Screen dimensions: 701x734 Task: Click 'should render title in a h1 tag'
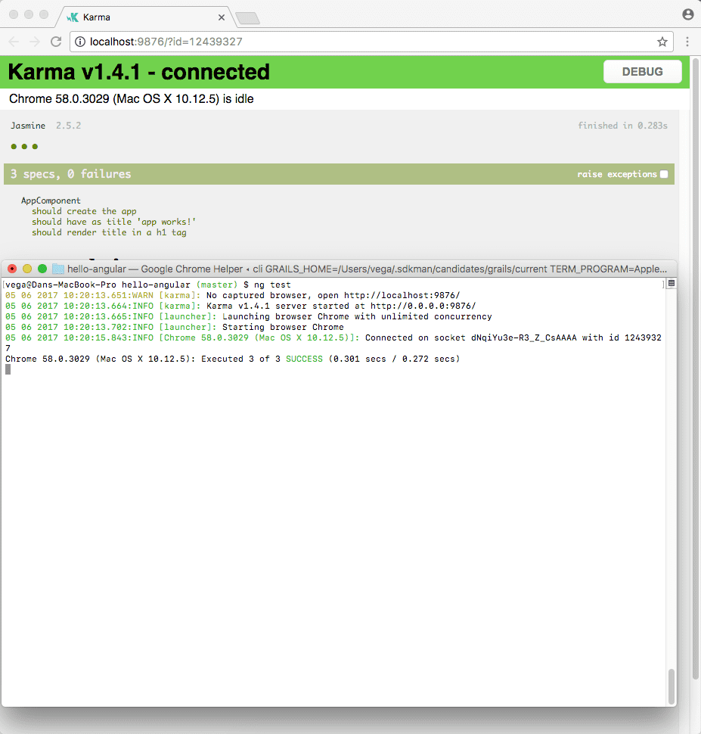pyautogui.click(x=109, y=232)
